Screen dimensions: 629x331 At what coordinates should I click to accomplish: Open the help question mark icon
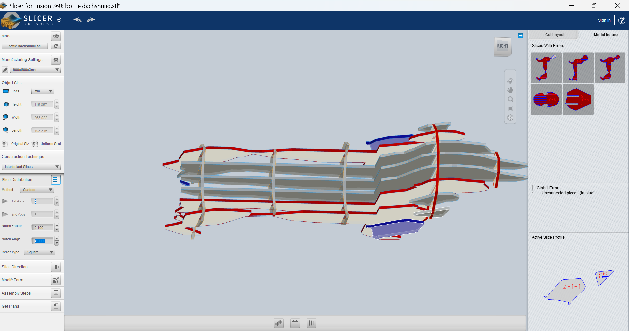tap(622, 20)
